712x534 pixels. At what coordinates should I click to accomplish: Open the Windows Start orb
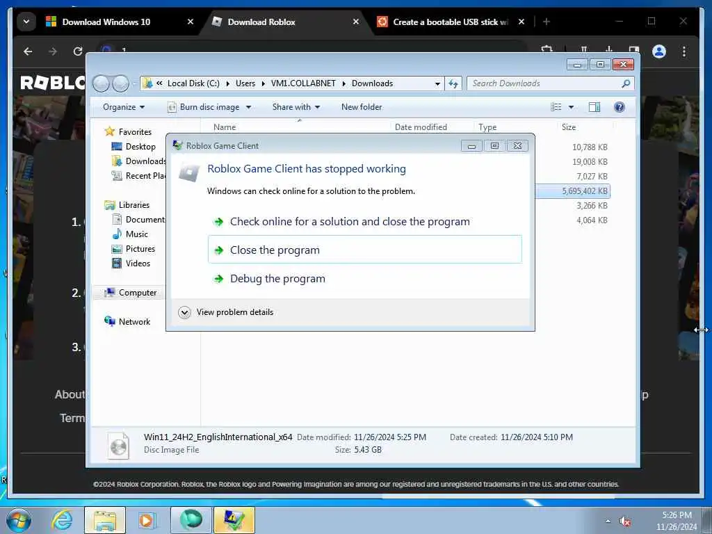pos(19,520)
